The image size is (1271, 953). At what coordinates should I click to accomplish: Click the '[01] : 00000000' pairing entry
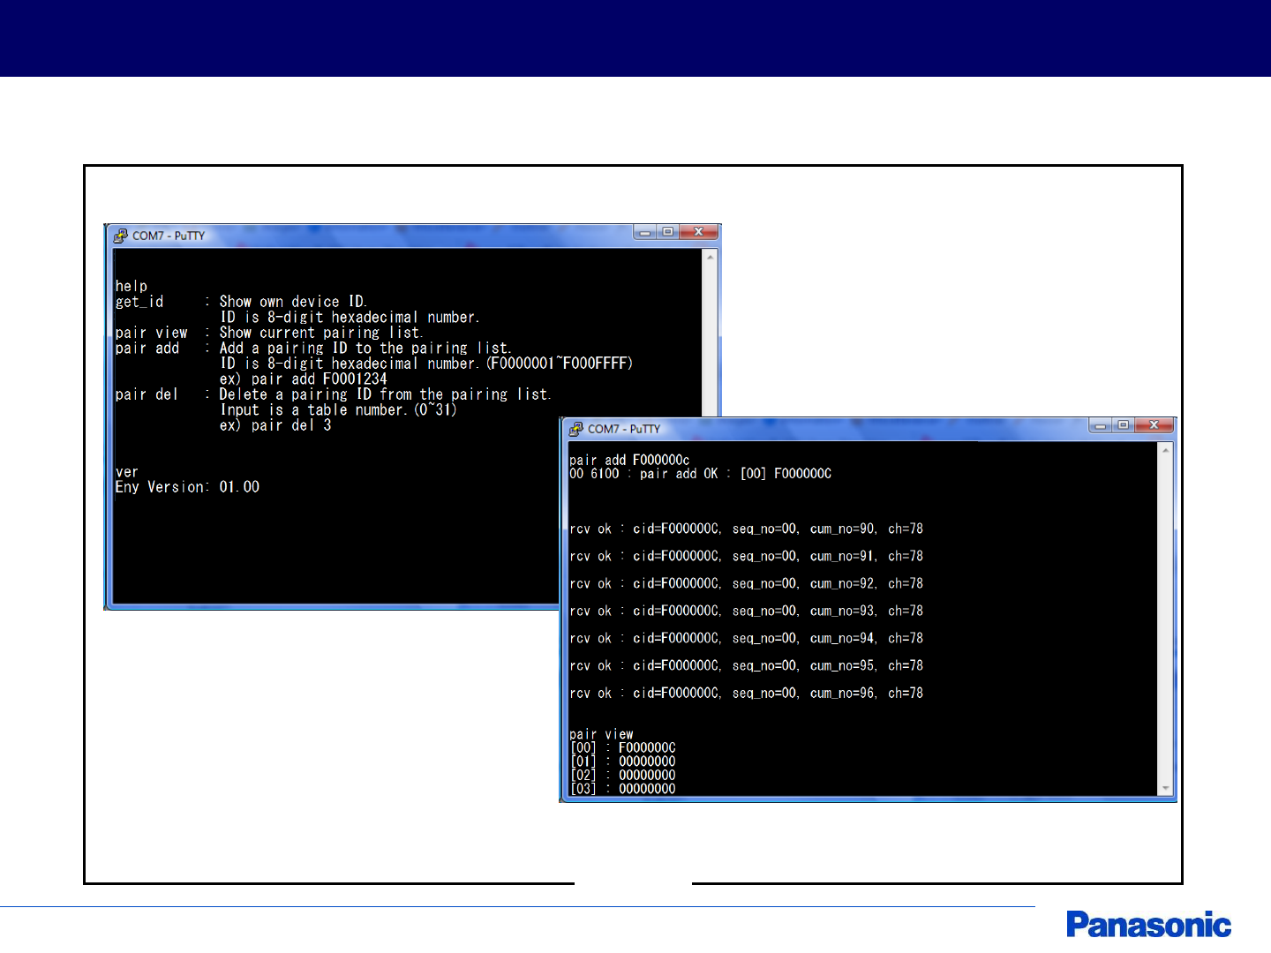623,762
